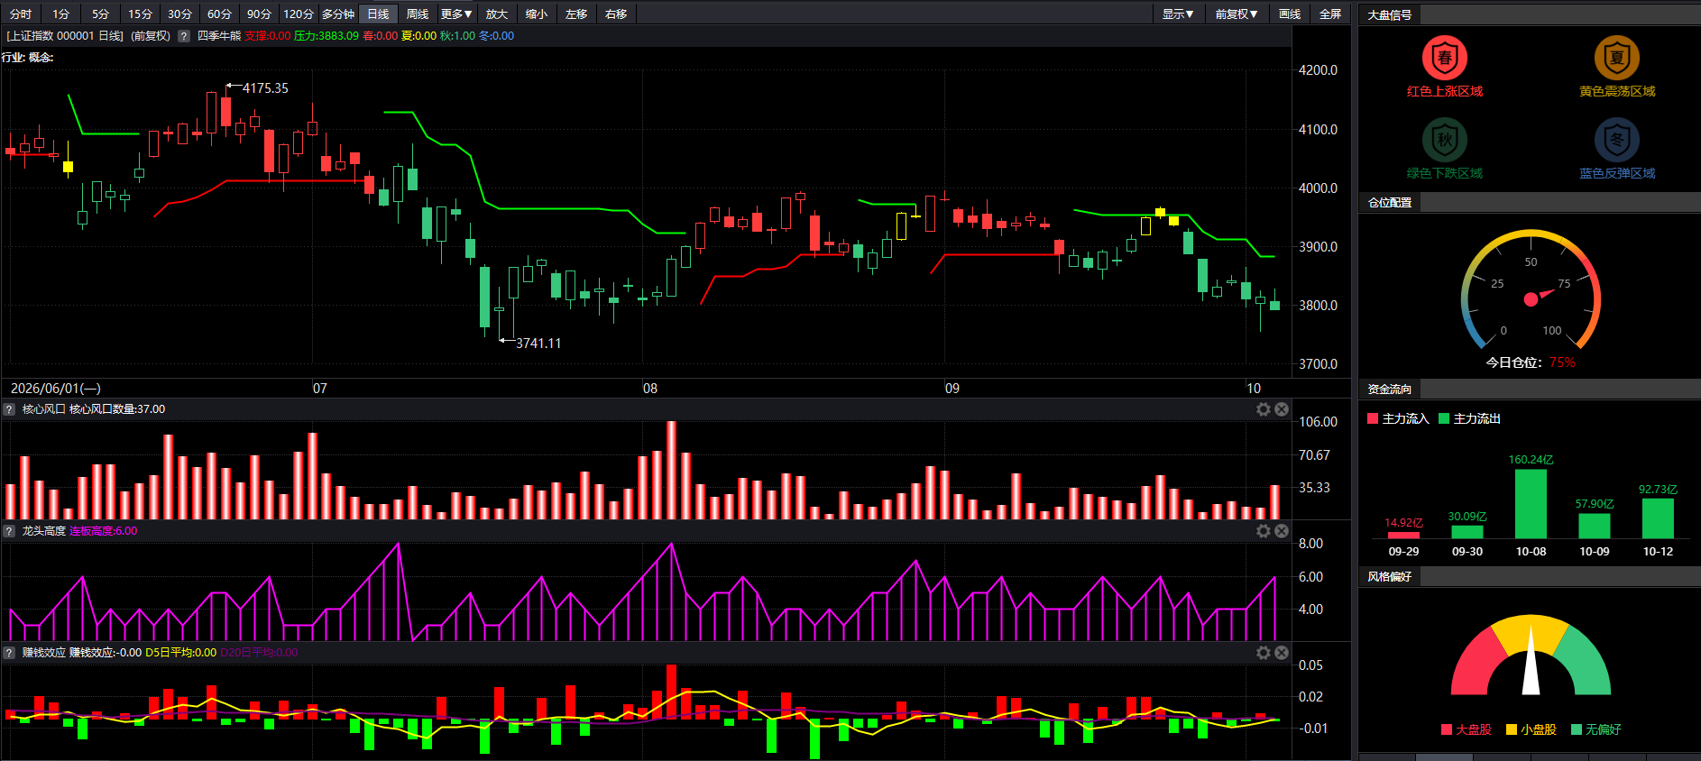Screen dimensions: 1701x761
Task: Click the 放大 zoom in button
Action: 497,14
